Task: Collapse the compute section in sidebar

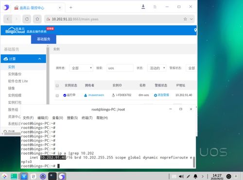Action: 40,59
